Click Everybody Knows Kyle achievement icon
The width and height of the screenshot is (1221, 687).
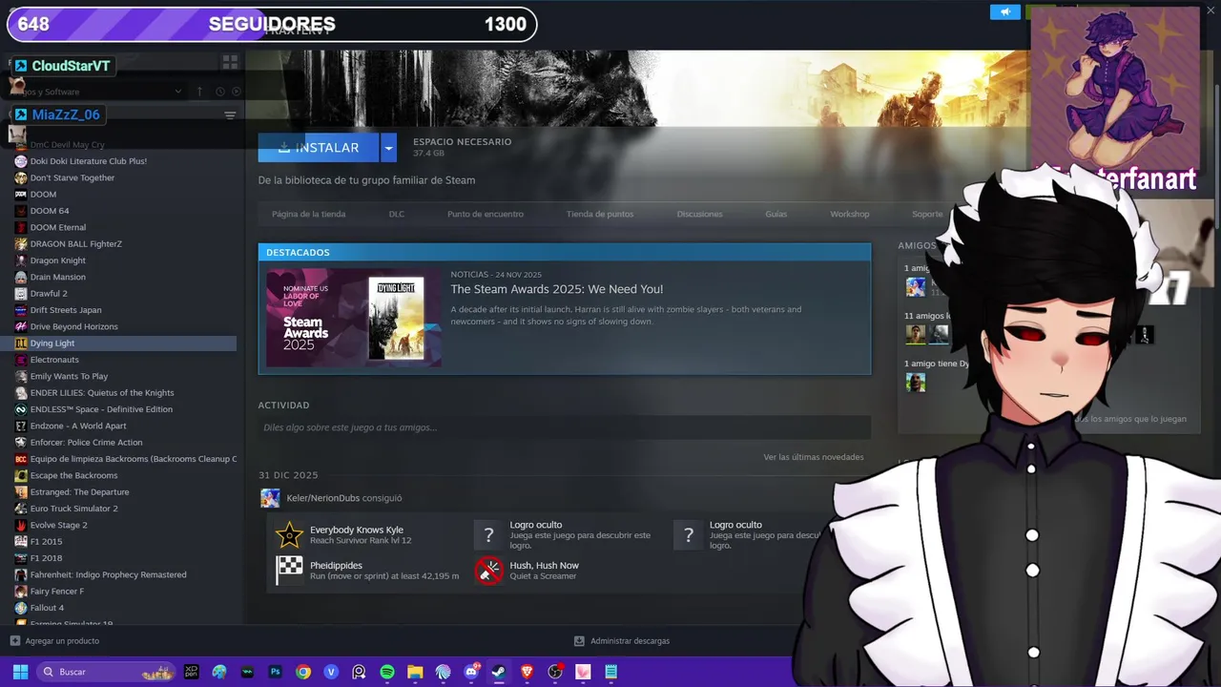coord(289,534)
